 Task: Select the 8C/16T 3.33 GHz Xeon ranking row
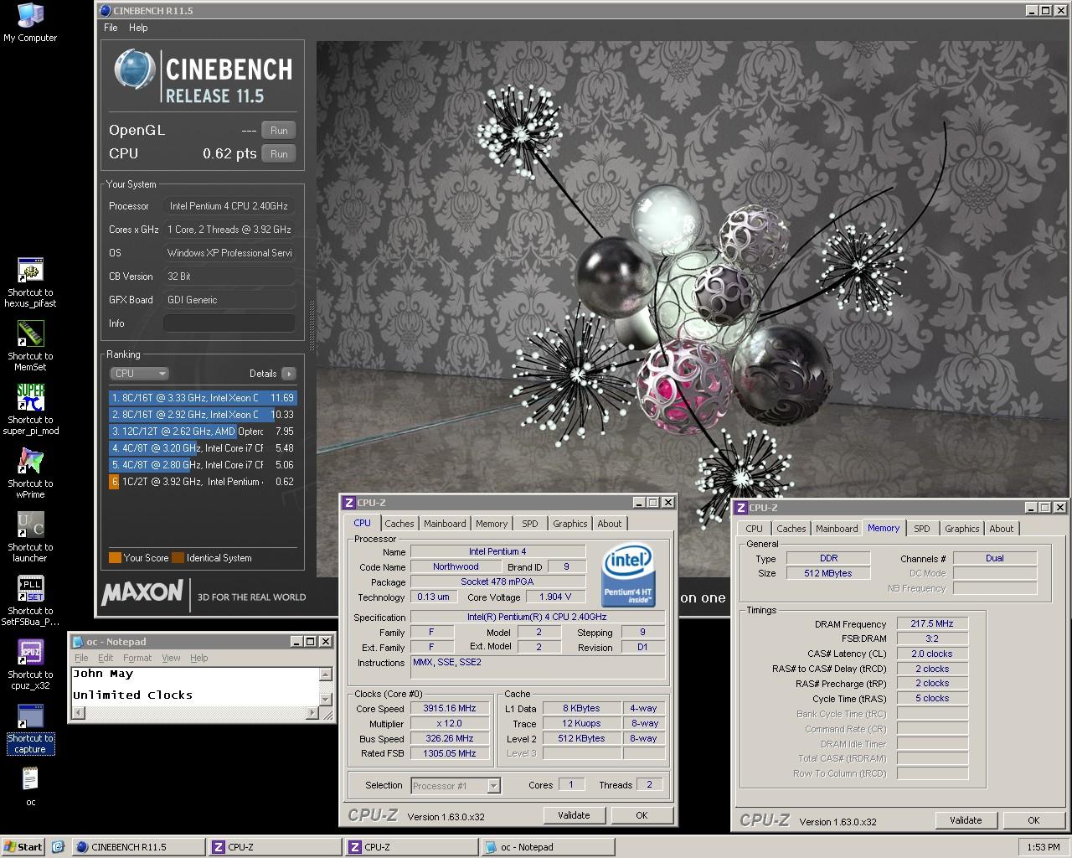(203, 398)
